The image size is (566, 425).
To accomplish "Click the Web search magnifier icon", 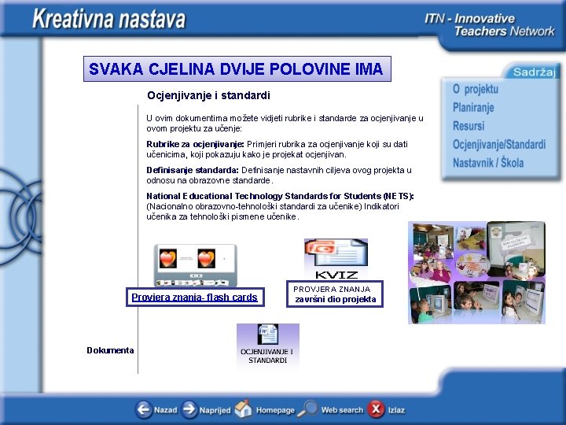I will pyautogui.click(x=307, y=408).
